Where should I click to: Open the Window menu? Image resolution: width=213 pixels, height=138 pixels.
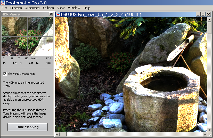pyautogui.click(x=74, y=8)
